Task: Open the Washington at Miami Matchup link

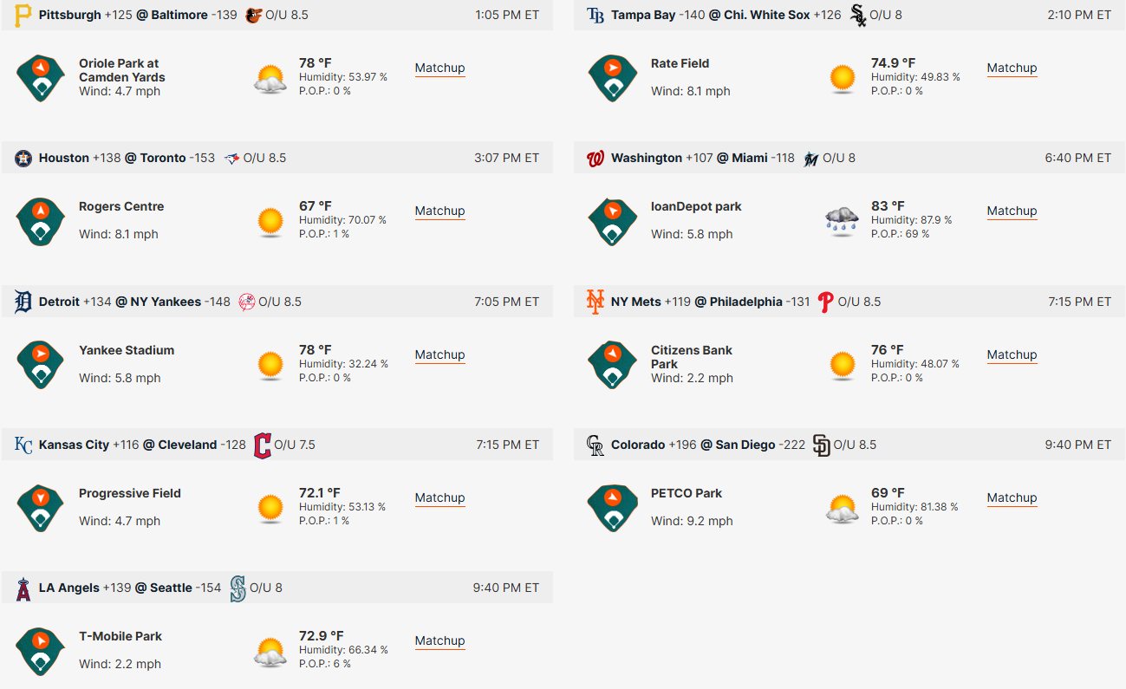Action: (x=1012, y=211)
